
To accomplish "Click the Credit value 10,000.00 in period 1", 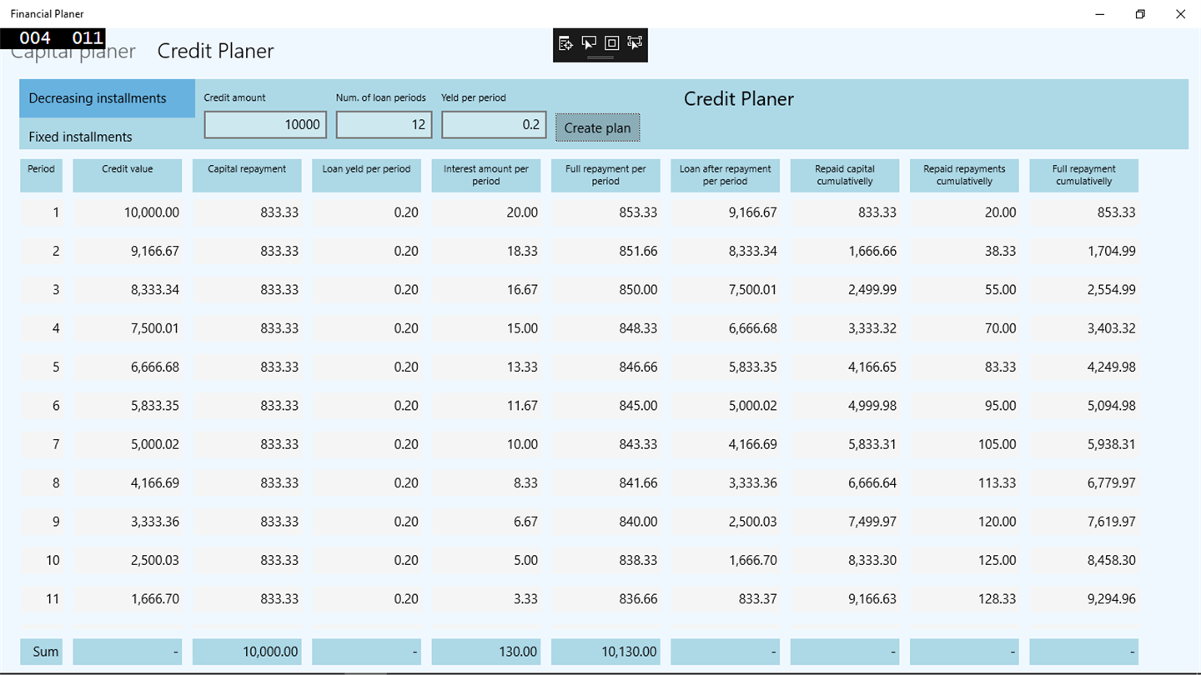I will click(128, 212).
